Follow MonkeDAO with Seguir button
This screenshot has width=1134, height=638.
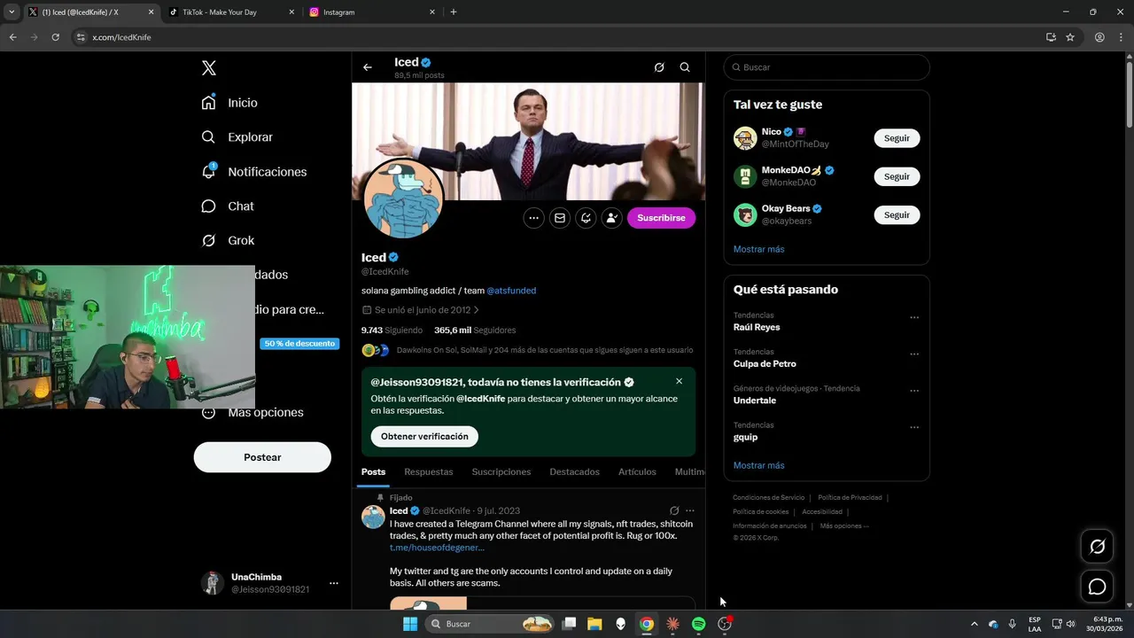click(897, 176)
